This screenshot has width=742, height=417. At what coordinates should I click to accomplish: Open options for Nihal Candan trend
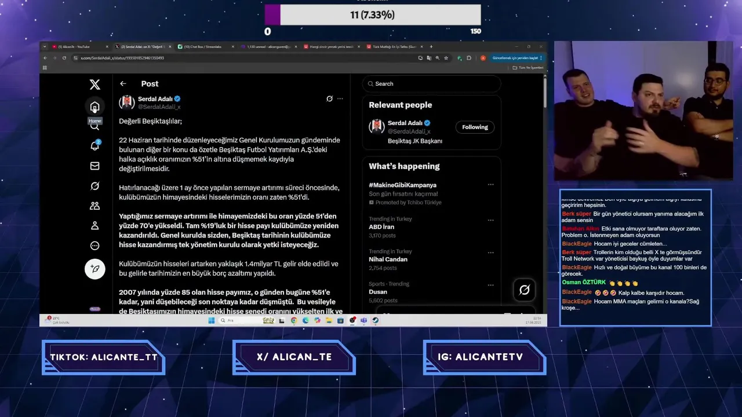pyautogui.click(x=490, y=253)
